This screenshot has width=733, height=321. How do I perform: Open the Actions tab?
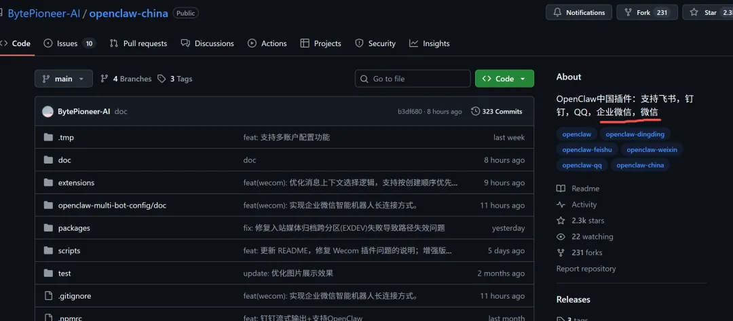coord(267,43)
